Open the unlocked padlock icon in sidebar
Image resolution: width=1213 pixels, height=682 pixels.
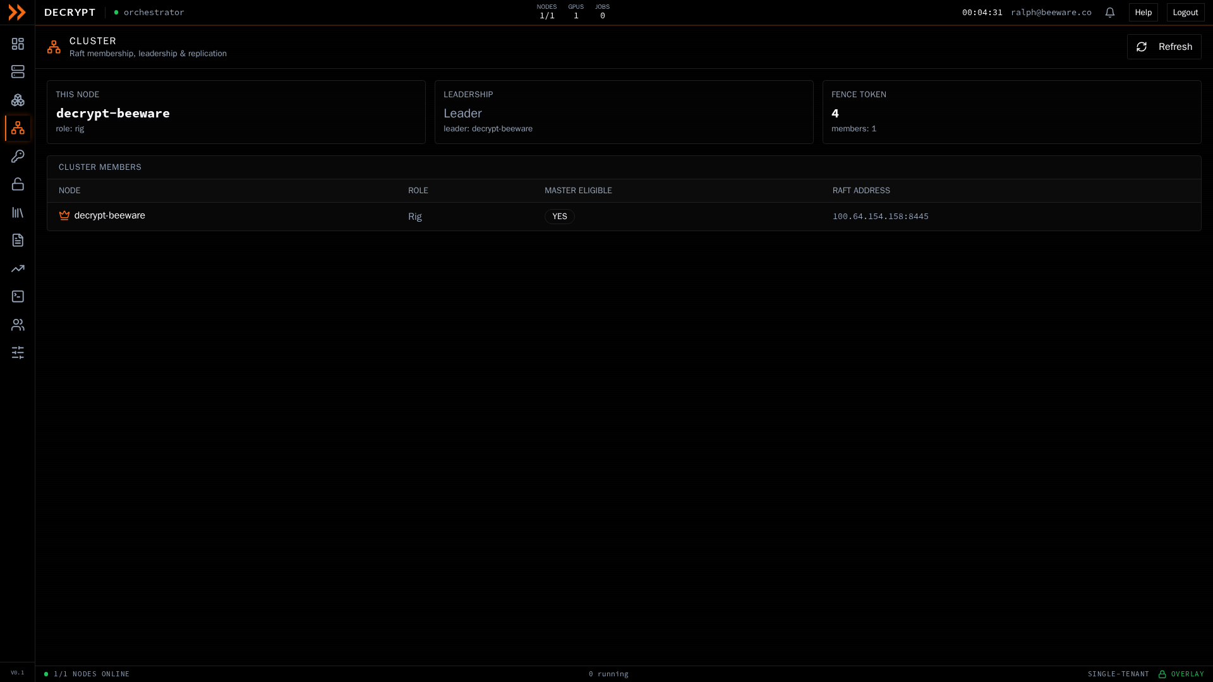18,184
